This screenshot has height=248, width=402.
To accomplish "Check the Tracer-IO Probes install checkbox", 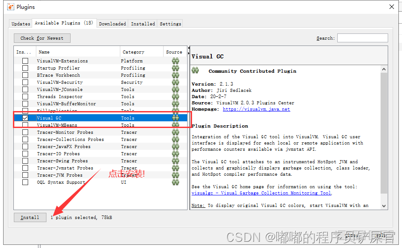I will [x=25, y=154].
